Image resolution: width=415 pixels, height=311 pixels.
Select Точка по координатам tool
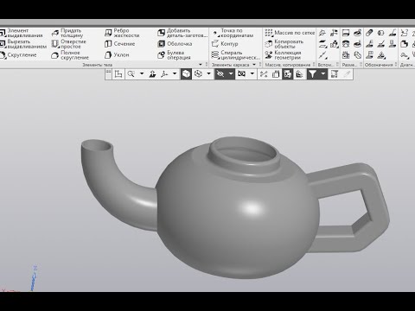pyautogui.click(x=233, y=33)
